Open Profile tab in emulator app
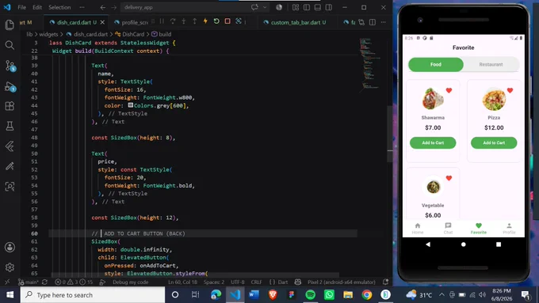Viewport: 539px width, 303px height. coord(509,228)
